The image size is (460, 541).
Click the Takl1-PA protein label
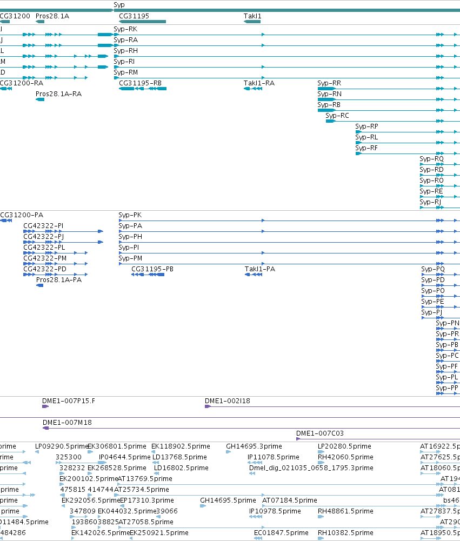[259, 269]
